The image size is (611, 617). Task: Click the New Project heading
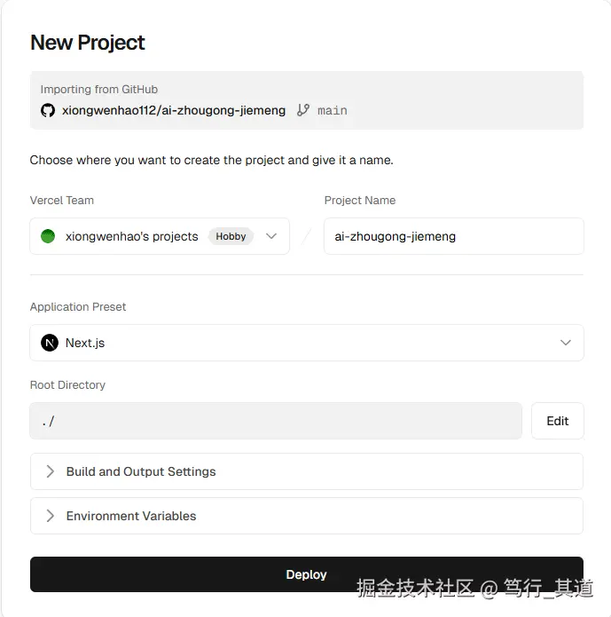point(88,43)
